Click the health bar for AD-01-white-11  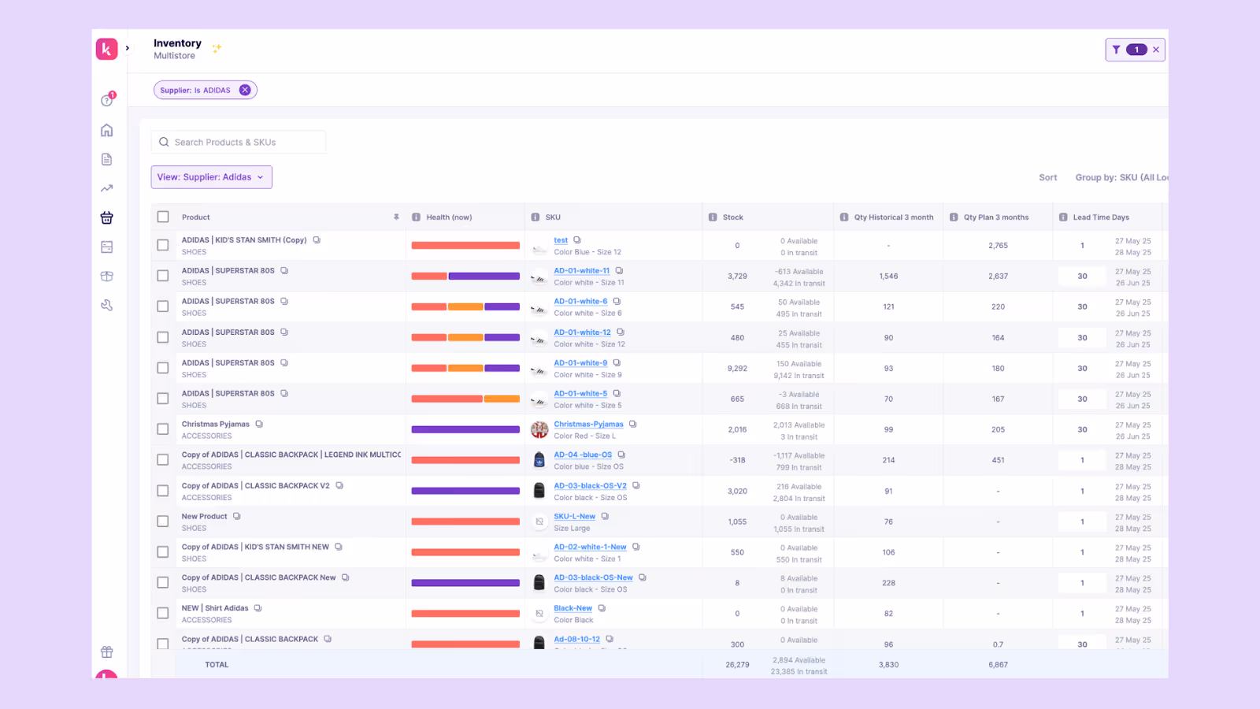pyautogui.click(x=465, y=276)
